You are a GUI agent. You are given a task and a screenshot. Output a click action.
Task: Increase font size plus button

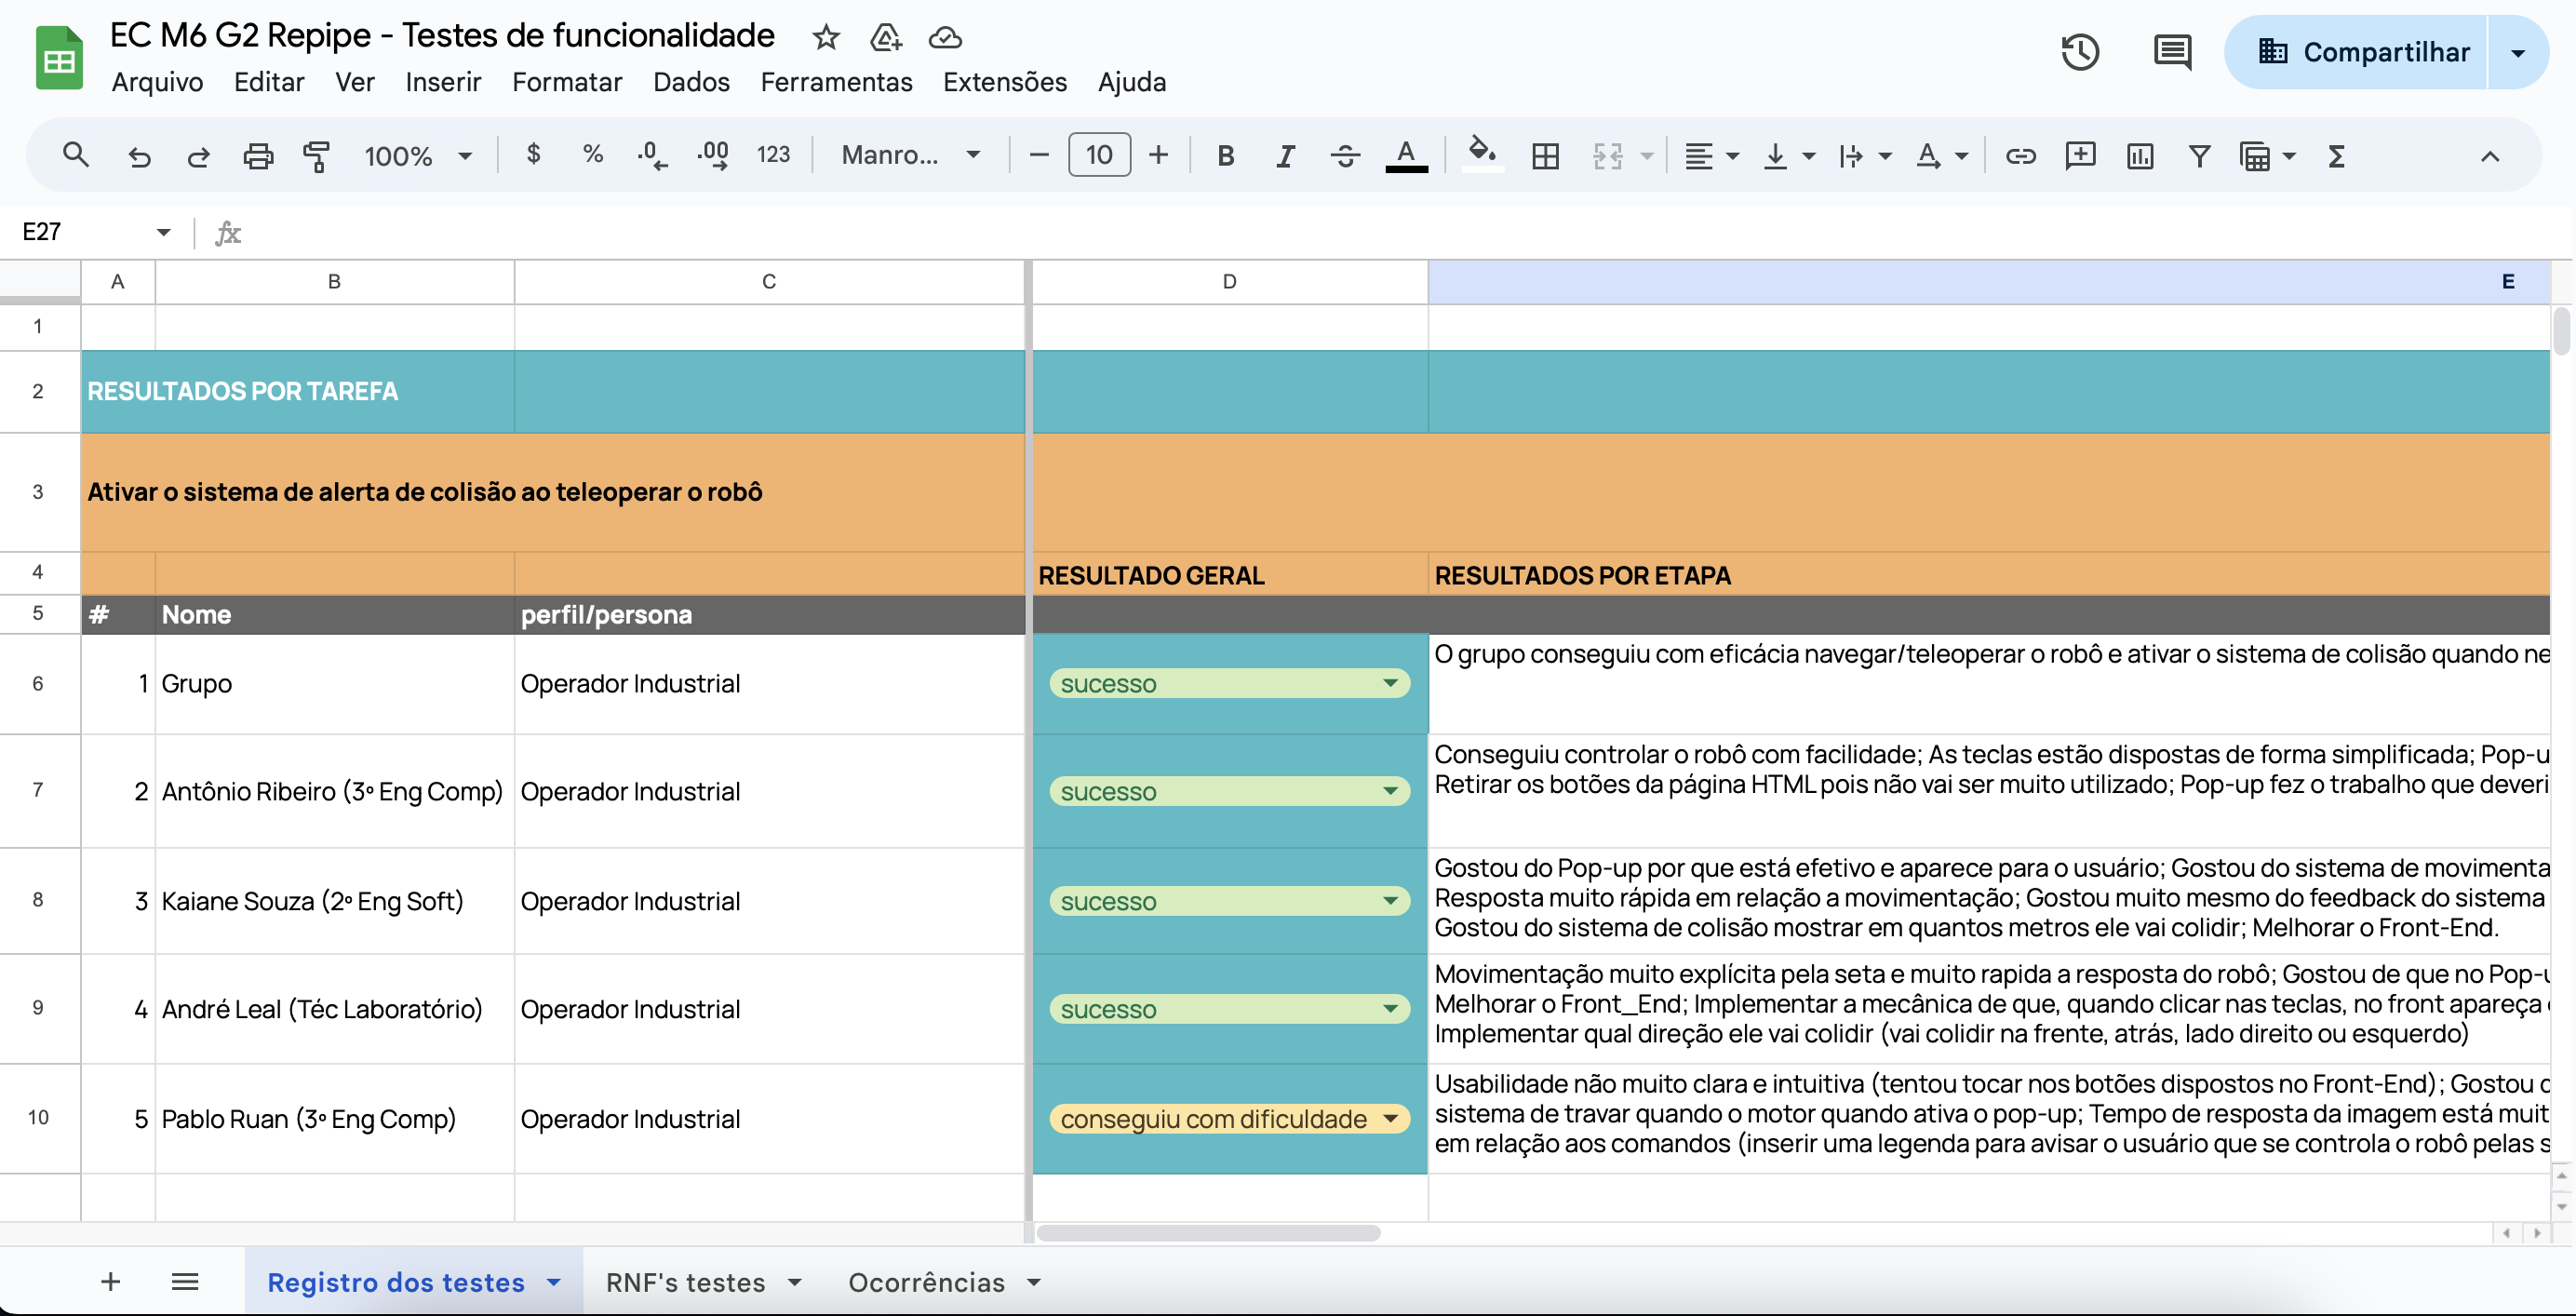point(1158,155)
